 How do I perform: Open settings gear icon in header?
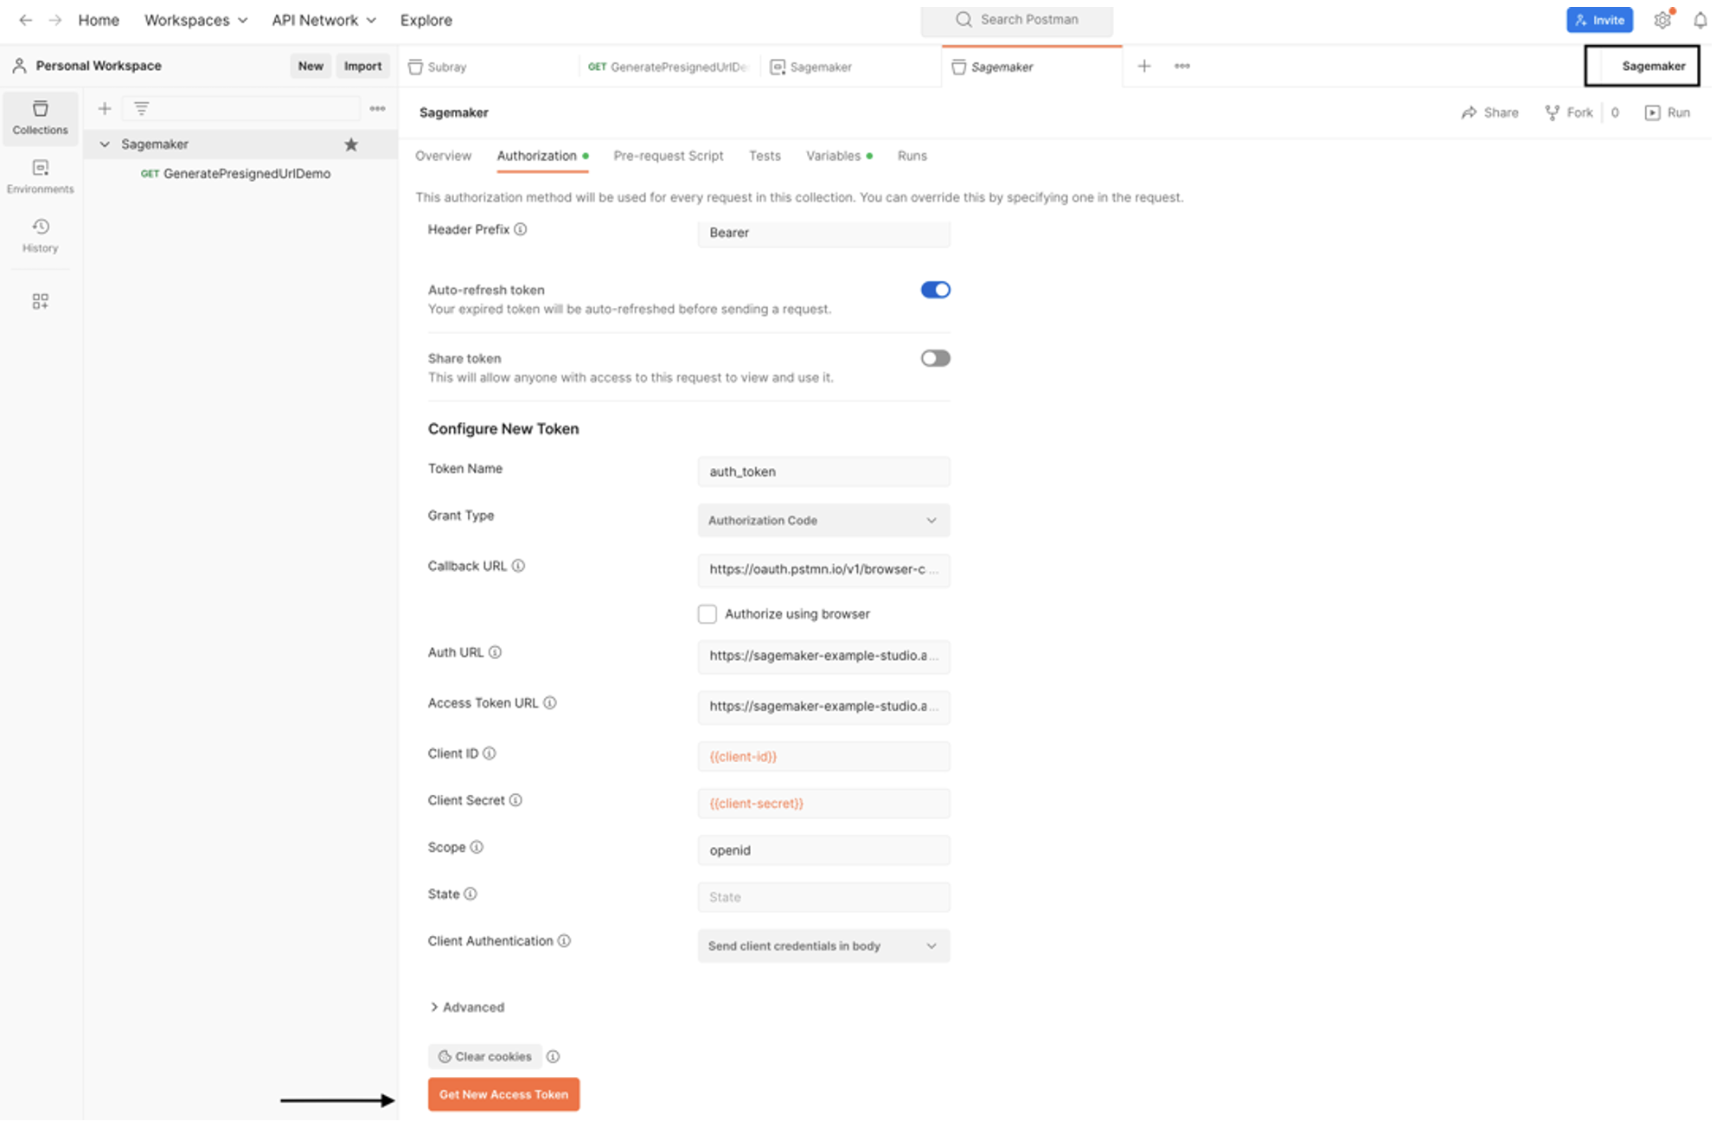pos(1662,20)
